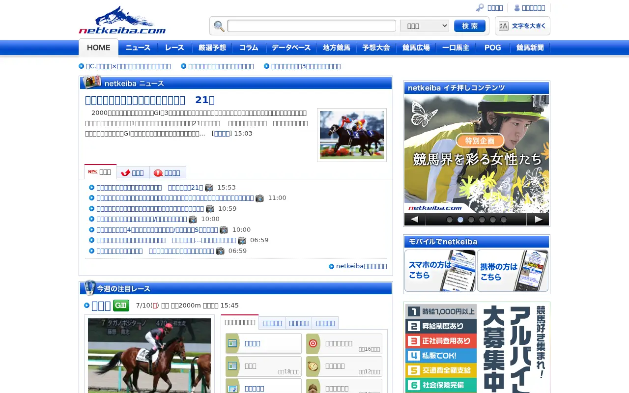Viewport: 629px width, 393px height.
Task: Select the sixth banner carousel dot
Action: [504, 220]
